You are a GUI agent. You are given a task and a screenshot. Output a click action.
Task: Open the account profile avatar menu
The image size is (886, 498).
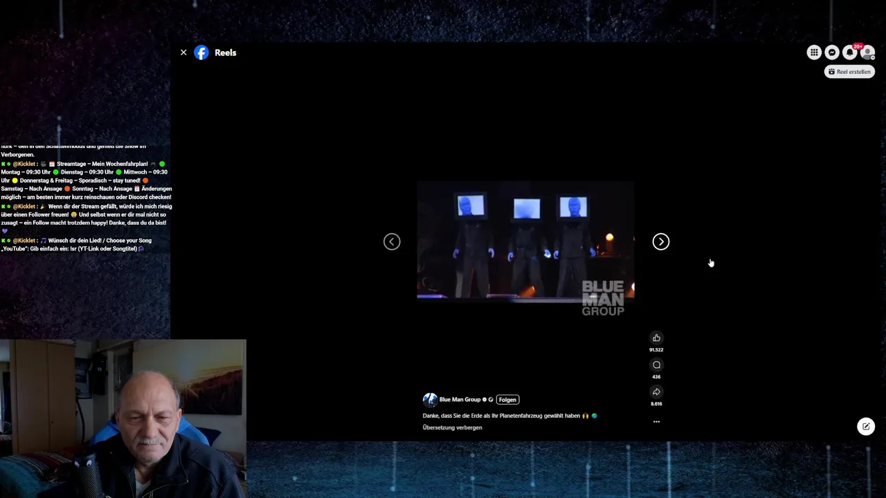[867, 53]
